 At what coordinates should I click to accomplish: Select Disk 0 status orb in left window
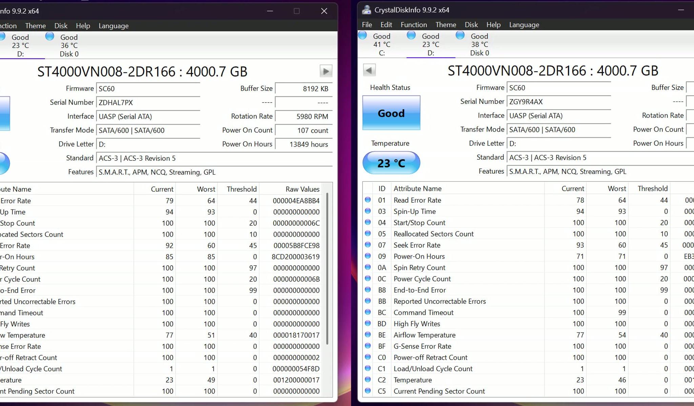point(49,36)
